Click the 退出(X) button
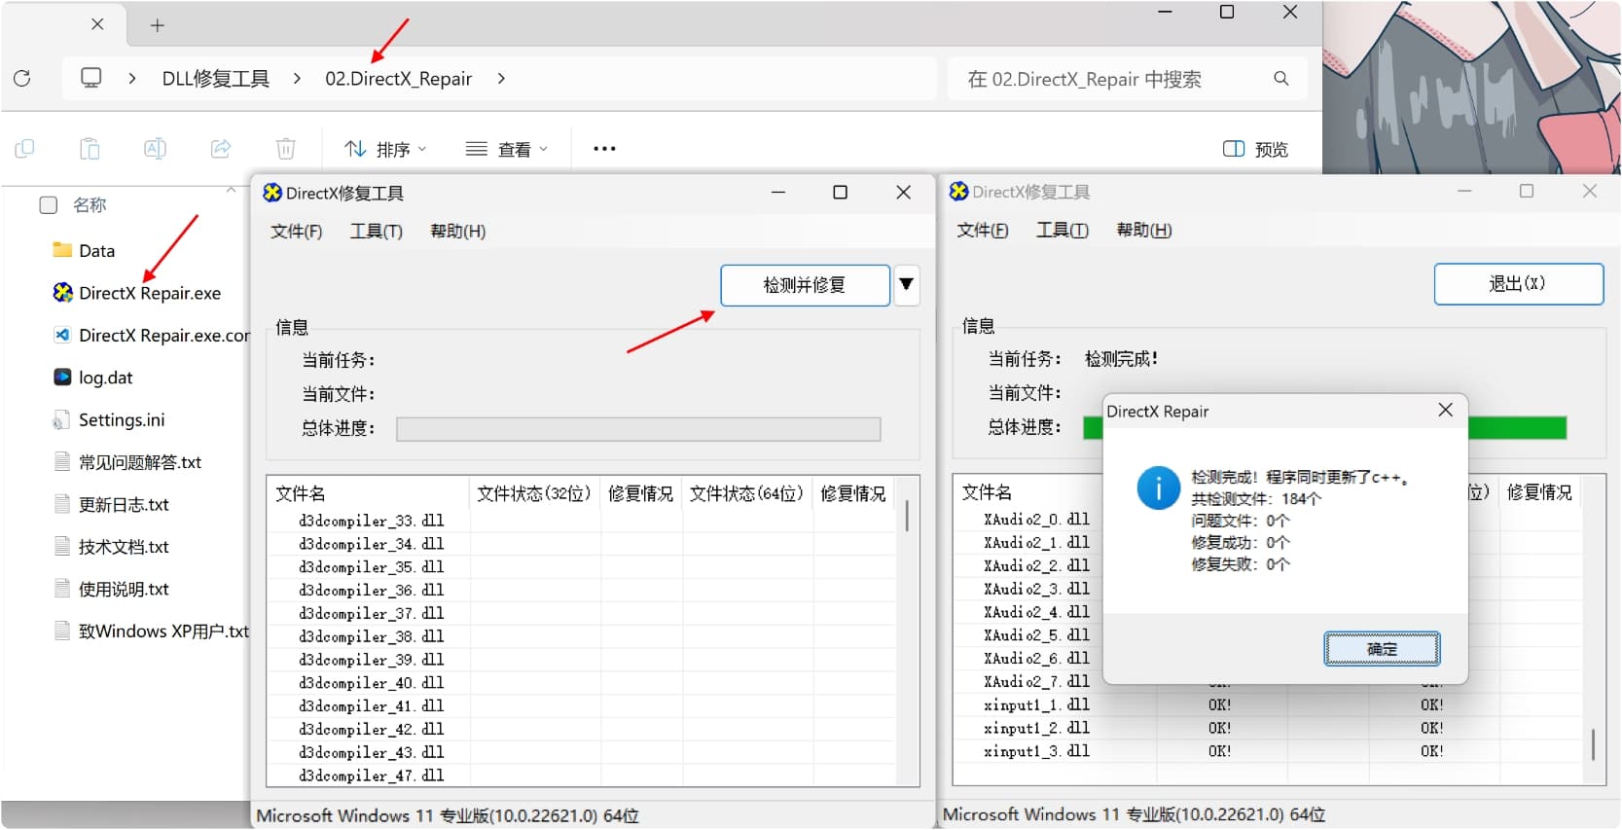The image size is (1622, 830). pyautogui.click(x=1518, y=284)
